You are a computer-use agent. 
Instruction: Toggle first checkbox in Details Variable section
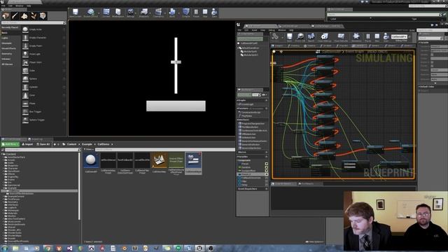(432, 55)
